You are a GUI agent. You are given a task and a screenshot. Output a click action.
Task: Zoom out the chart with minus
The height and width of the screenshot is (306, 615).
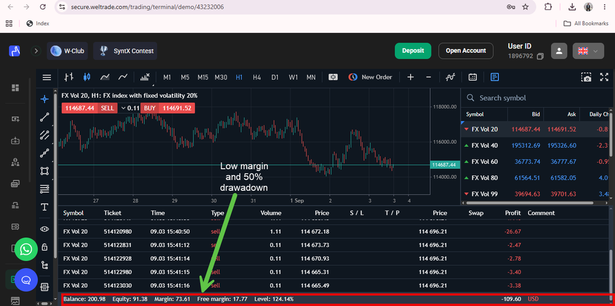428,77
